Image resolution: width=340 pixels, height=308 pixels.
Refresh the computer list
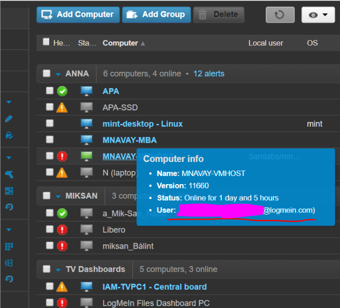click(280, 15)
